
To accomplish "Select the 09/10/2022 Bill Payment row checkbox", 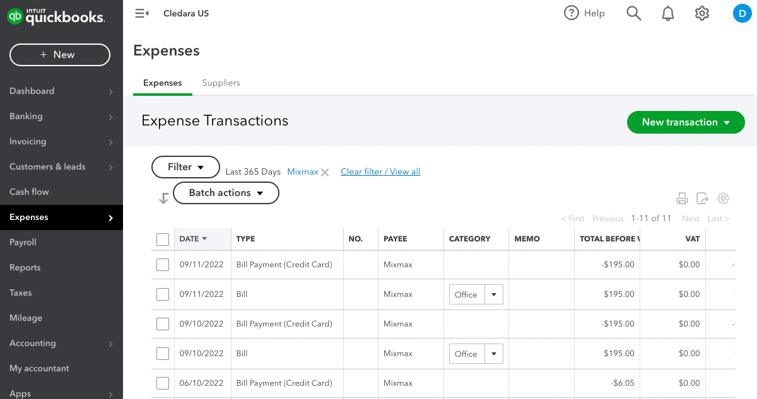I will [x=163, y=324].
